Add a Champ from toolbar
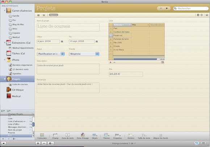This screenshot has width=210, height=147. [55, 136]
